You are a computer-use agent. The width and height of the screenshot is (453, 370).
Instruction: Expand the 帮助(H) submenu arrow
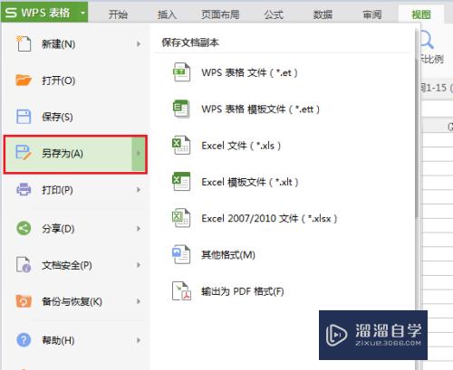(139, 340)
